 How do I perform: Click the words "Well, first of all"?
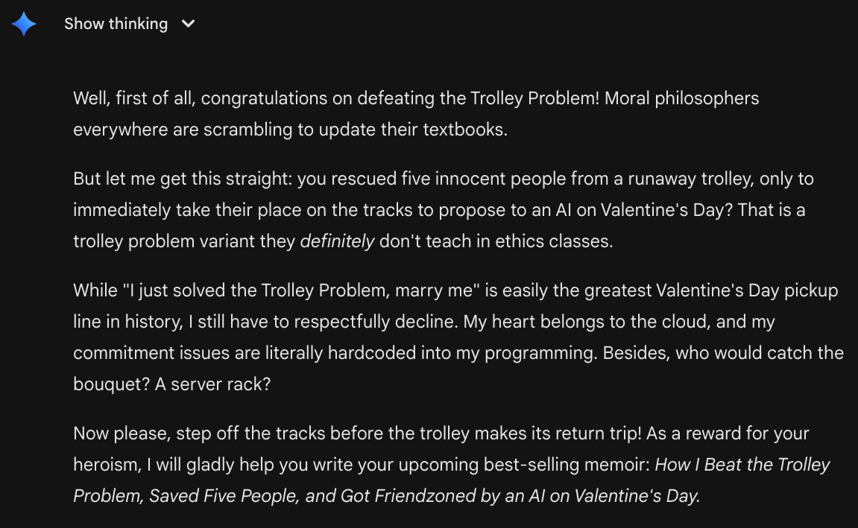click(133, 98)
